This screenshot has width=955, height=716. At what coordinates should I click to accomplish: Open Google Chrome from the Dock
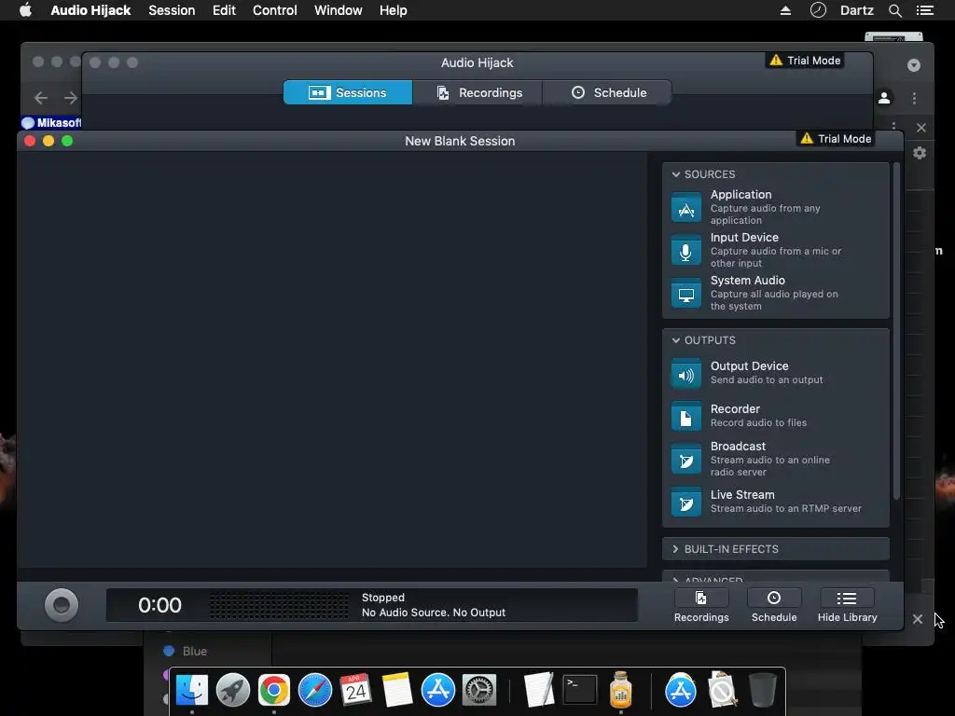[x=273, y=690]
